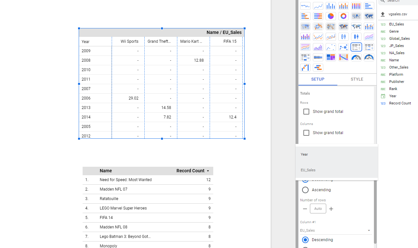Select the waterfall chart icon
Viewport: 418px width, 248px height.
coord(305,68)
